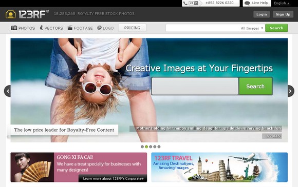Image resolution: width=298 pixels, height=187 pixels.
Task: Click the Logo @ icon
Action: coord(99,28)
